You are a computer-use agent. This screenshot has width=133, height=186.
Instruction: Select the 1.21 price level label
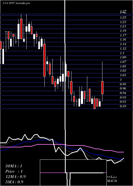point(123,26)
